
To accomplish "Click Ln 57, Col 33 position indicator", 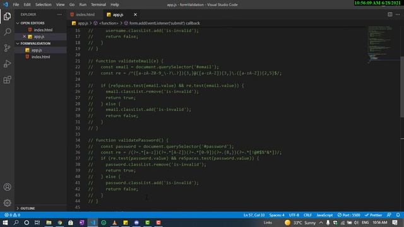I will 254,215.
